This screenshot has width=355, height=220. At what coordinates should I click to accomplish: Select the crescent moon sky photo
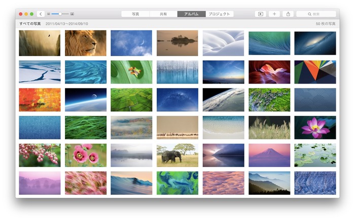[131, 43]
